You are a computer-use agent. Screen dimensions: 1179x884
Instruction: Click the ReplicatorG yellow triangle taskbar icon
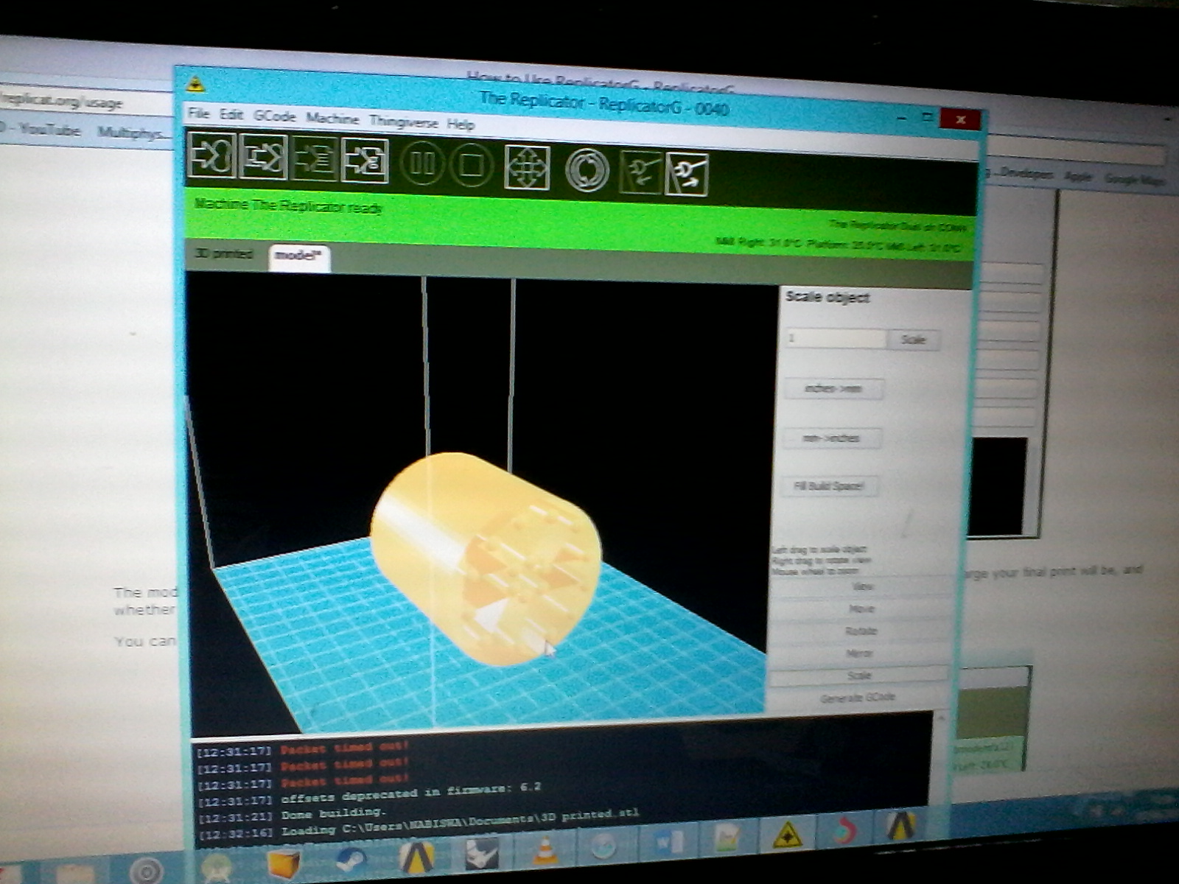pos(787,835)
